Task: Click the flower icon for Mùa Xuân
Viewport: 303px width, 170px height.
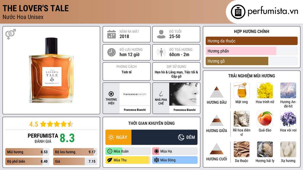Action: tap(109, 151)
